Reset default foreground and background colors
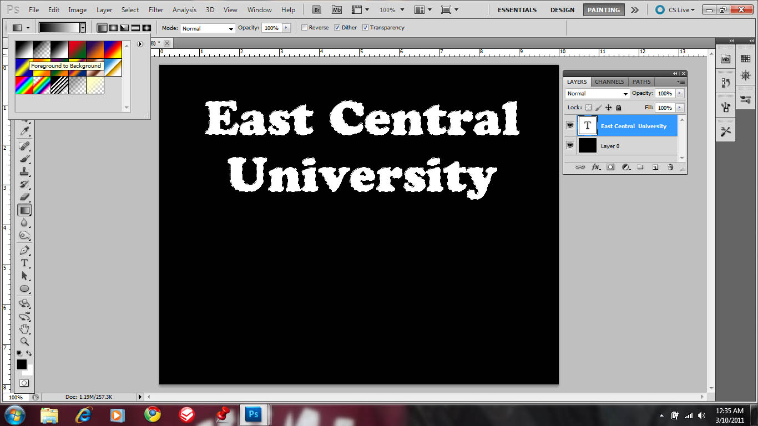This screenshot has height=426, width=758. (19, 353)
